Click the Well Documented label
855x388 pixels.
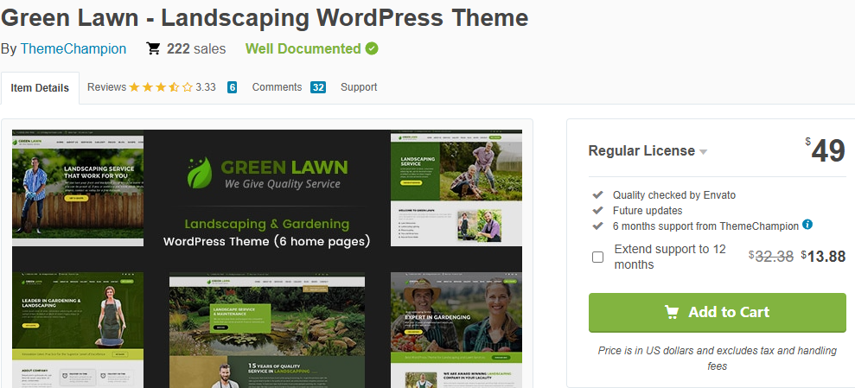pyautogui.click(x=303, y=49)
